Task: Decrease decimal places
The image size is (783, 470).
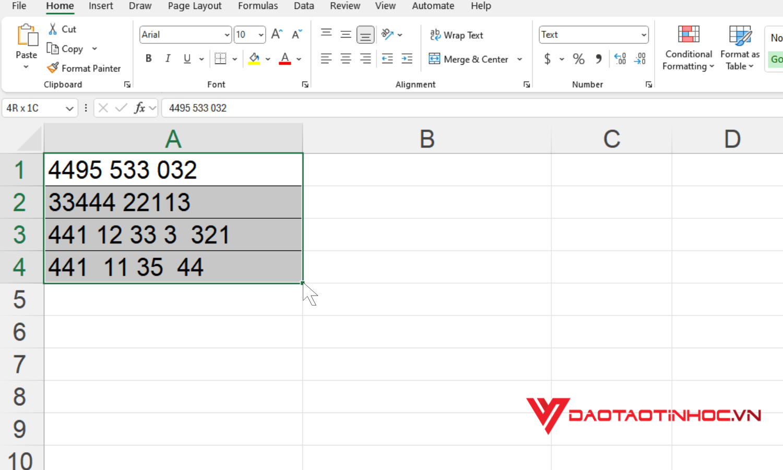Action: click(x=640, y=58)
